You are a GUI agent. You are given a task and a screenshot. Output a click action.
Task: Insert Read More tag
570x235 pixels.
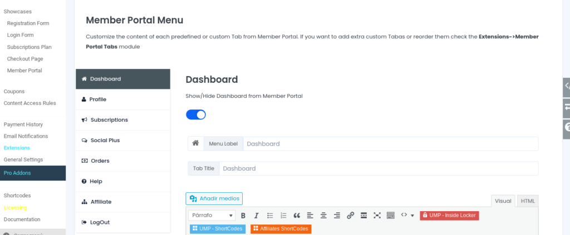click(363, 216)
